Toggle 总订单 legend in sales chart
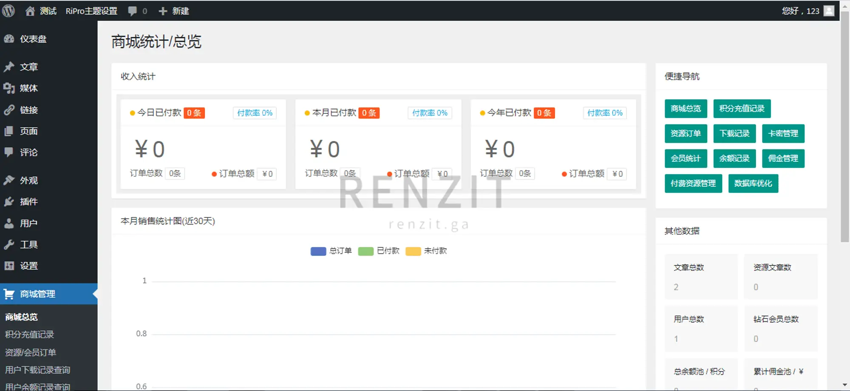Viewport: 850px width, 391px height. coord(331,251)
